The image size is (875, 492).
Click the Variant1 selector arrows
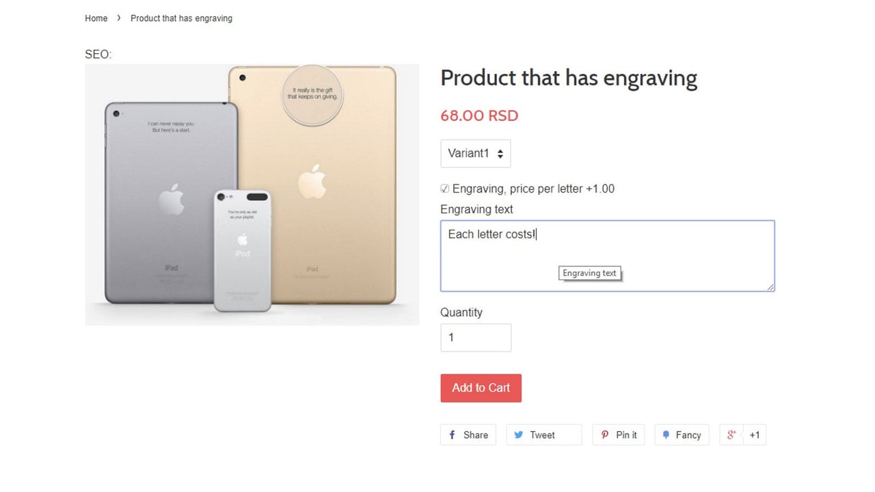click(500, 154)
